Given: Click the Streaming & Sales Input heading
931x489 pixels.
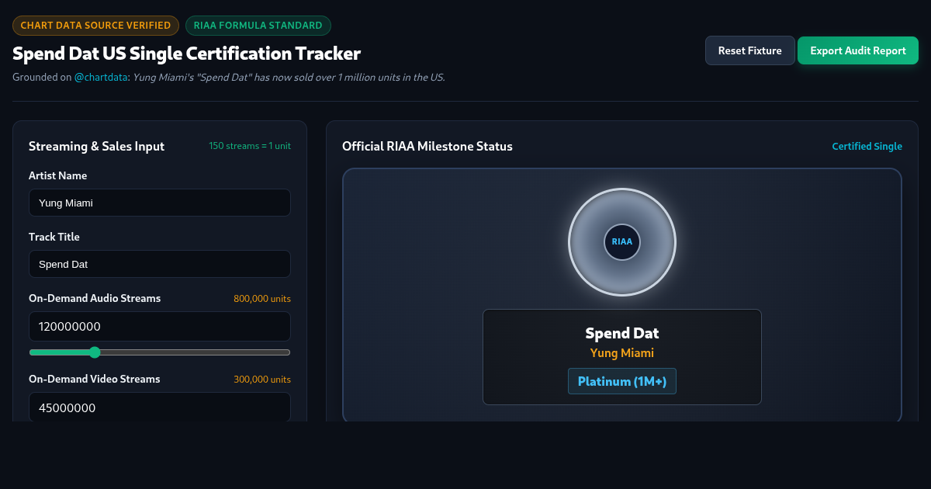Looking at the screenshot, I should 96,146.
